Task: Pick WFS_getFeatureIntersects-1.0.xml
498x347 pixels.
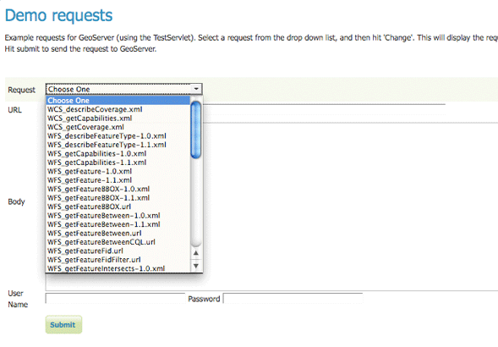Action: coord(118,268)
